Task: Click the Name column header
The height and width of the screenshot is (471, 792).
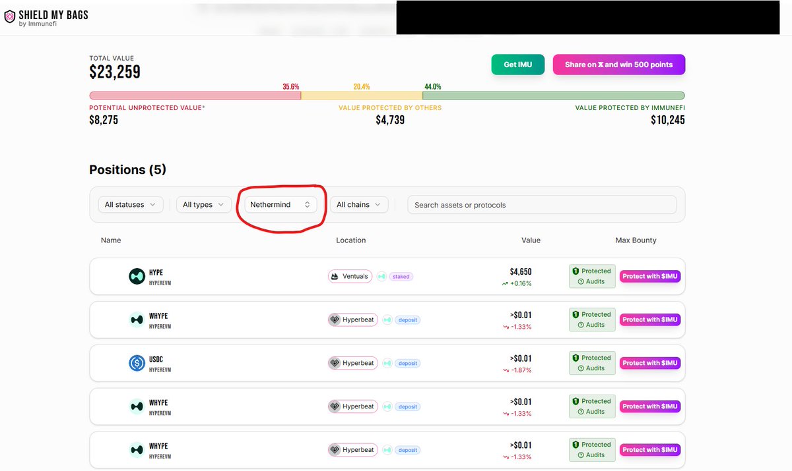Action: [111, 240]
